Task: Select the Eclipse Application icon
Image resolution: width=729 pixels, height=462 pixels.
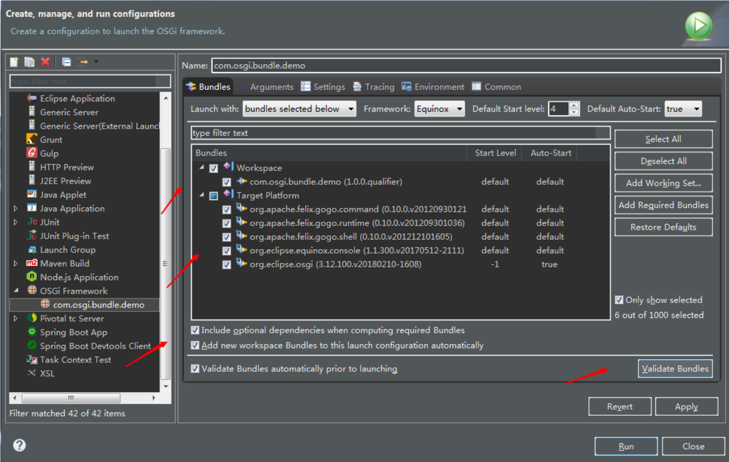Action: coord(32,98)
